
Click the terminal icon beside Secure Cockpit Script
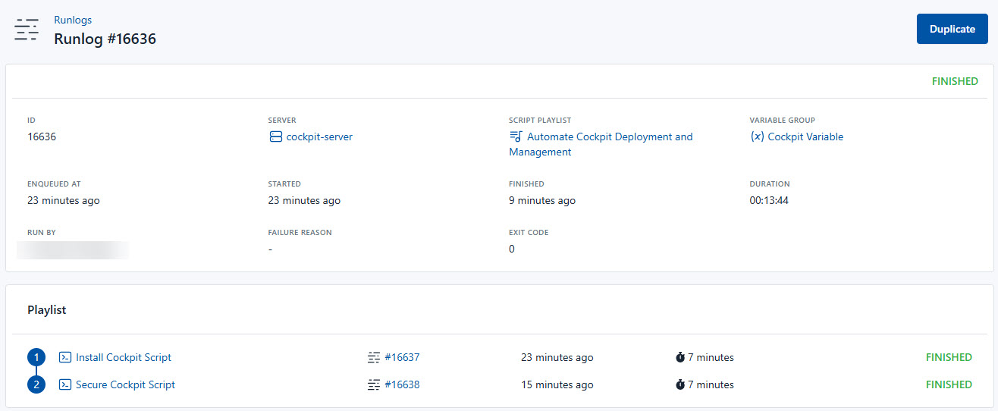65,384
